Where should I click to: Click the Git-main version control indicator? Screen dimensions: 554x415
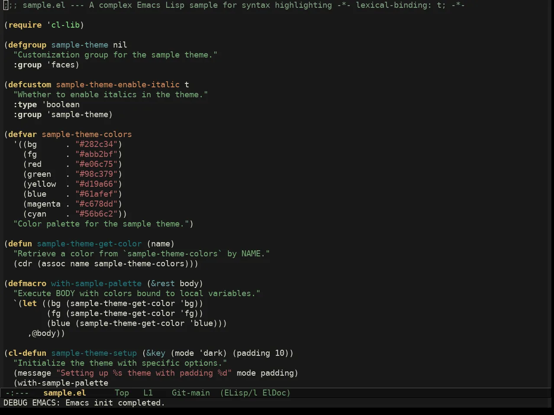pyautogui.click(x=191, y=393)
